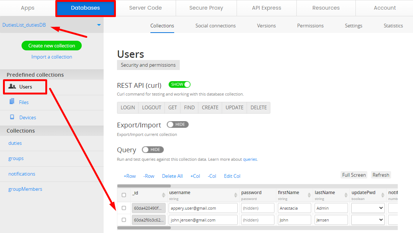413x233 pixels.
Task: Click Create new collection button
Action: pyautogui.click(x=52, y=46)
